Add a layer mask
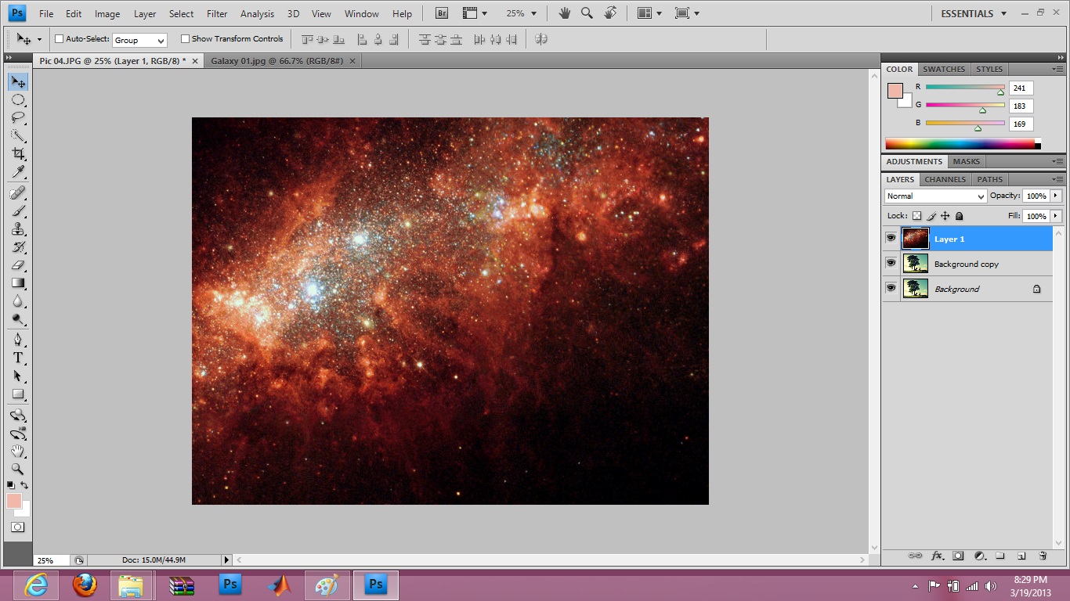The height and width of the screenshot is (601, 1070). [x=958, y=556]
